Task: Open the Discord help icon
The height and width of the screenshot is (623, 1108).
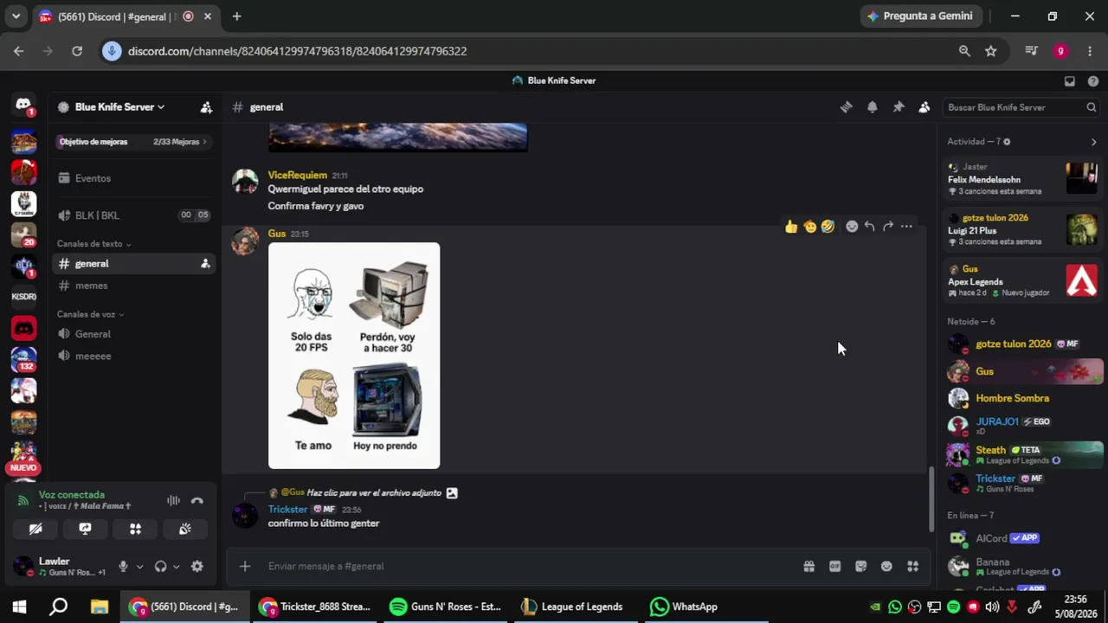Action: pyautogui.click(x=1093, y=81)
